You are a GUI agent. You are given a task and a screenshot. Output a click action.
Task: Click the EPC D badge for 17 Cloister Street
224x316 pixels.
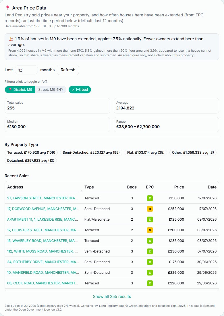point(150,230)
